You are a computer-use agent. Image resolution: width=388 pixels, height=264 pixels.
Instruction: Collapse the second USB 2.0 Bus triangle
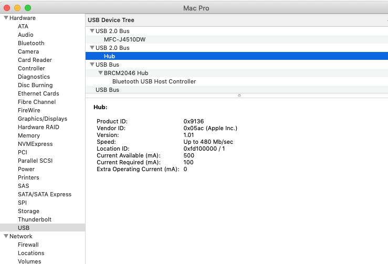pos(92,48)
